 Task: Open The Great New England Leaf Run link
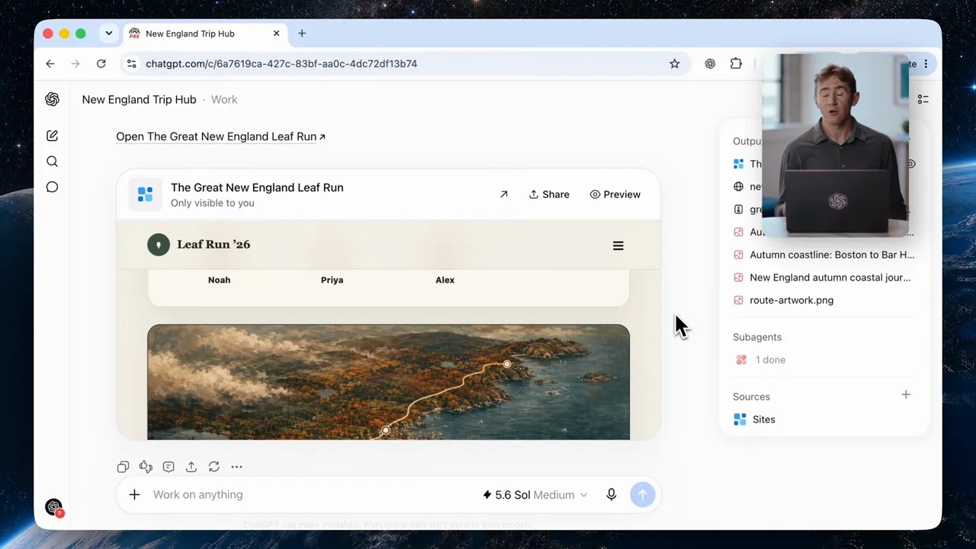click(220, 136)
